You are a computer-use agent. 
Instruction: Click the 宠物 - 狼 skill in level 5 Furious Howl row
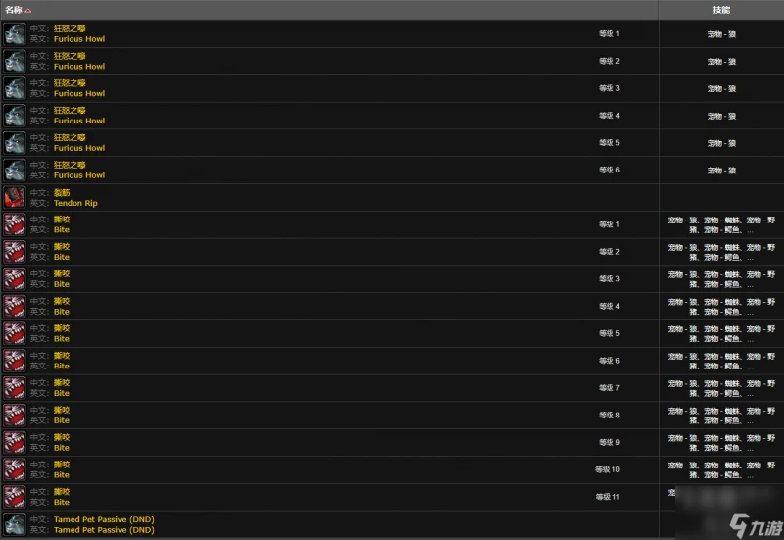pos(721,143)
